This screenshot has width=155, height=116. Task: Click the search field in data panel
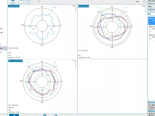pos(153,14)
